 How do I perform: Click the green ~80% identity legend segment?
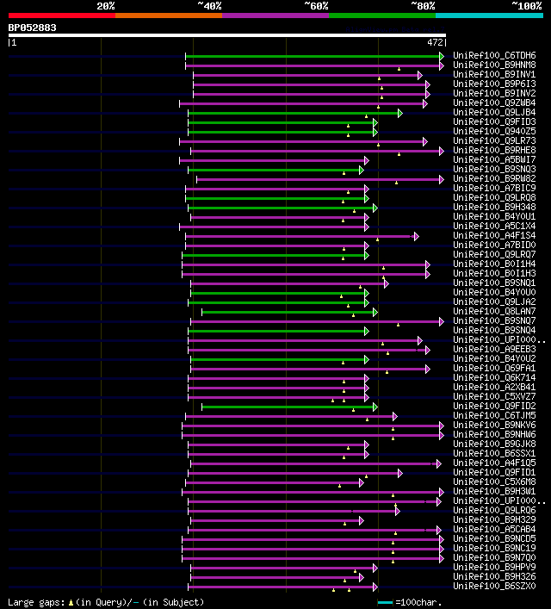pyautogui.click(x=382, y=16)
